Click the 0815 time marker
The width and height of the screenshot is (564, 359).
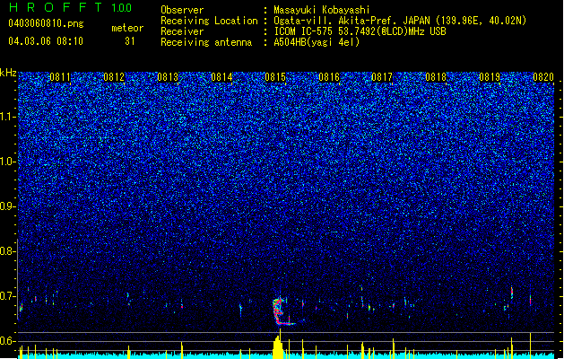point(275,77)
